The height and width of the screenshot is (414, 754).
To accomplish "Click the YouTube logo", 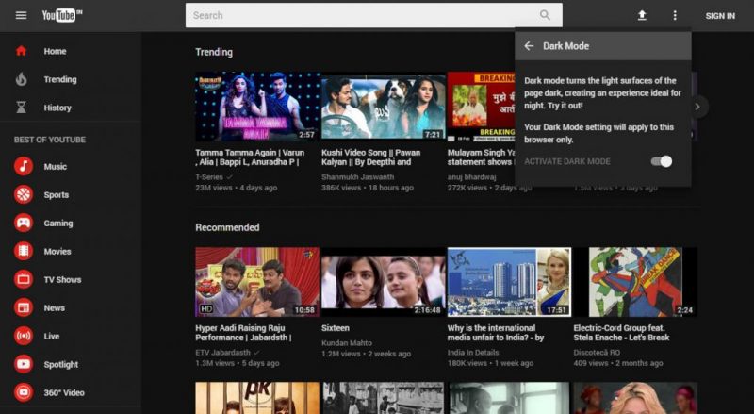I will [62, 15].
